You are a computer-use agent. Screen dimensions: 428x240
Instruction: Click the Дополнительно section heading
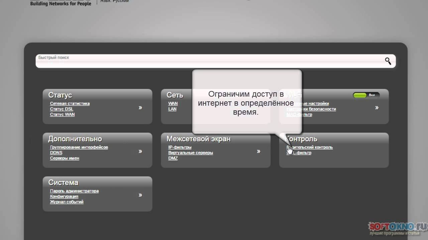pos(75,139)
